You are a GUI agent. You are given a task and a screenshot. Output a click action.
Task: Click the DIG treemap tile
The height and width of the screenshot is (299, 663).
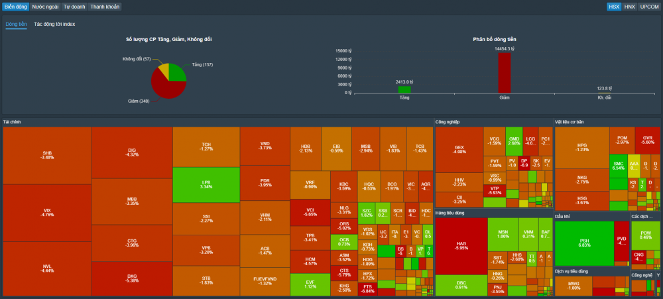tap(132, 152)
